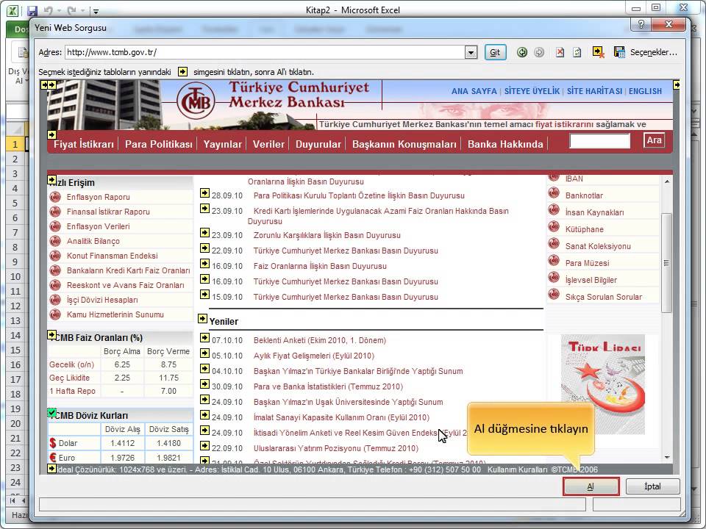Screen dimensions: 706x529
Task: Click the scrollbar down arrow in web view
Action: point(667,457)
